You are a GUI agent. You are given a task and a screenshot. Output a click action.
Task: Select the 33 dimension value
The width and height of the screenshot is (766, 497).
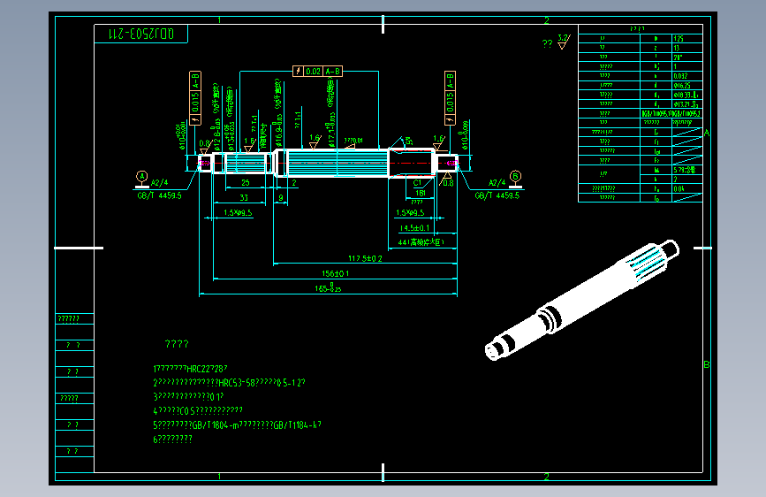(x=244, y=197)
